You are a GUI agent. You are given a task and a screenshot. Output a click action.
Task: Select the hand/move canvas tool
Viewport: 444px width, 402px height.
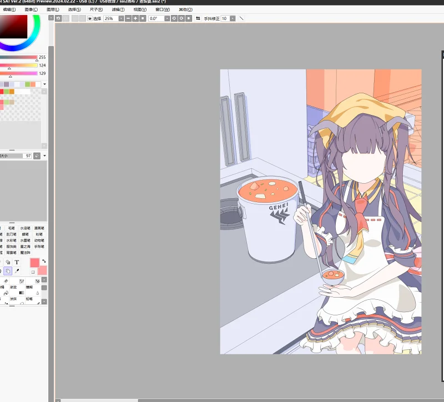click(8, 271)
